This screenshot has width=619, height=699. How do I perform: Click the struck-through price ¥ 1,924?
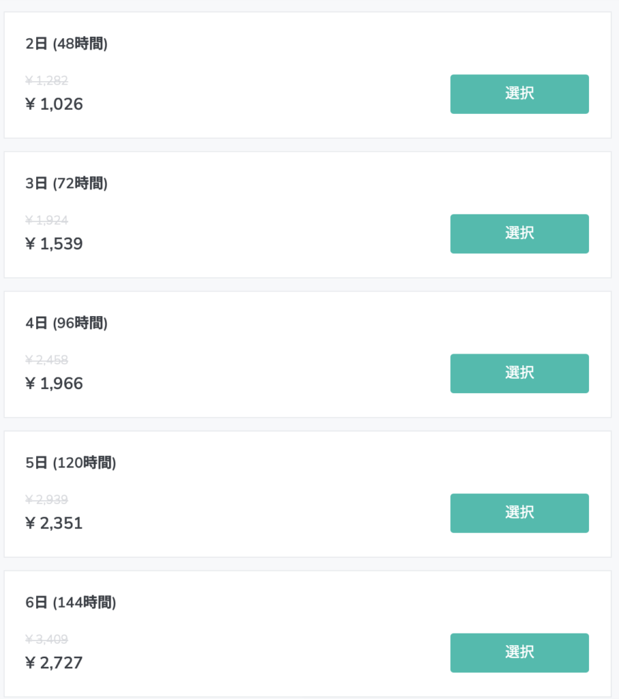point(47,220)
